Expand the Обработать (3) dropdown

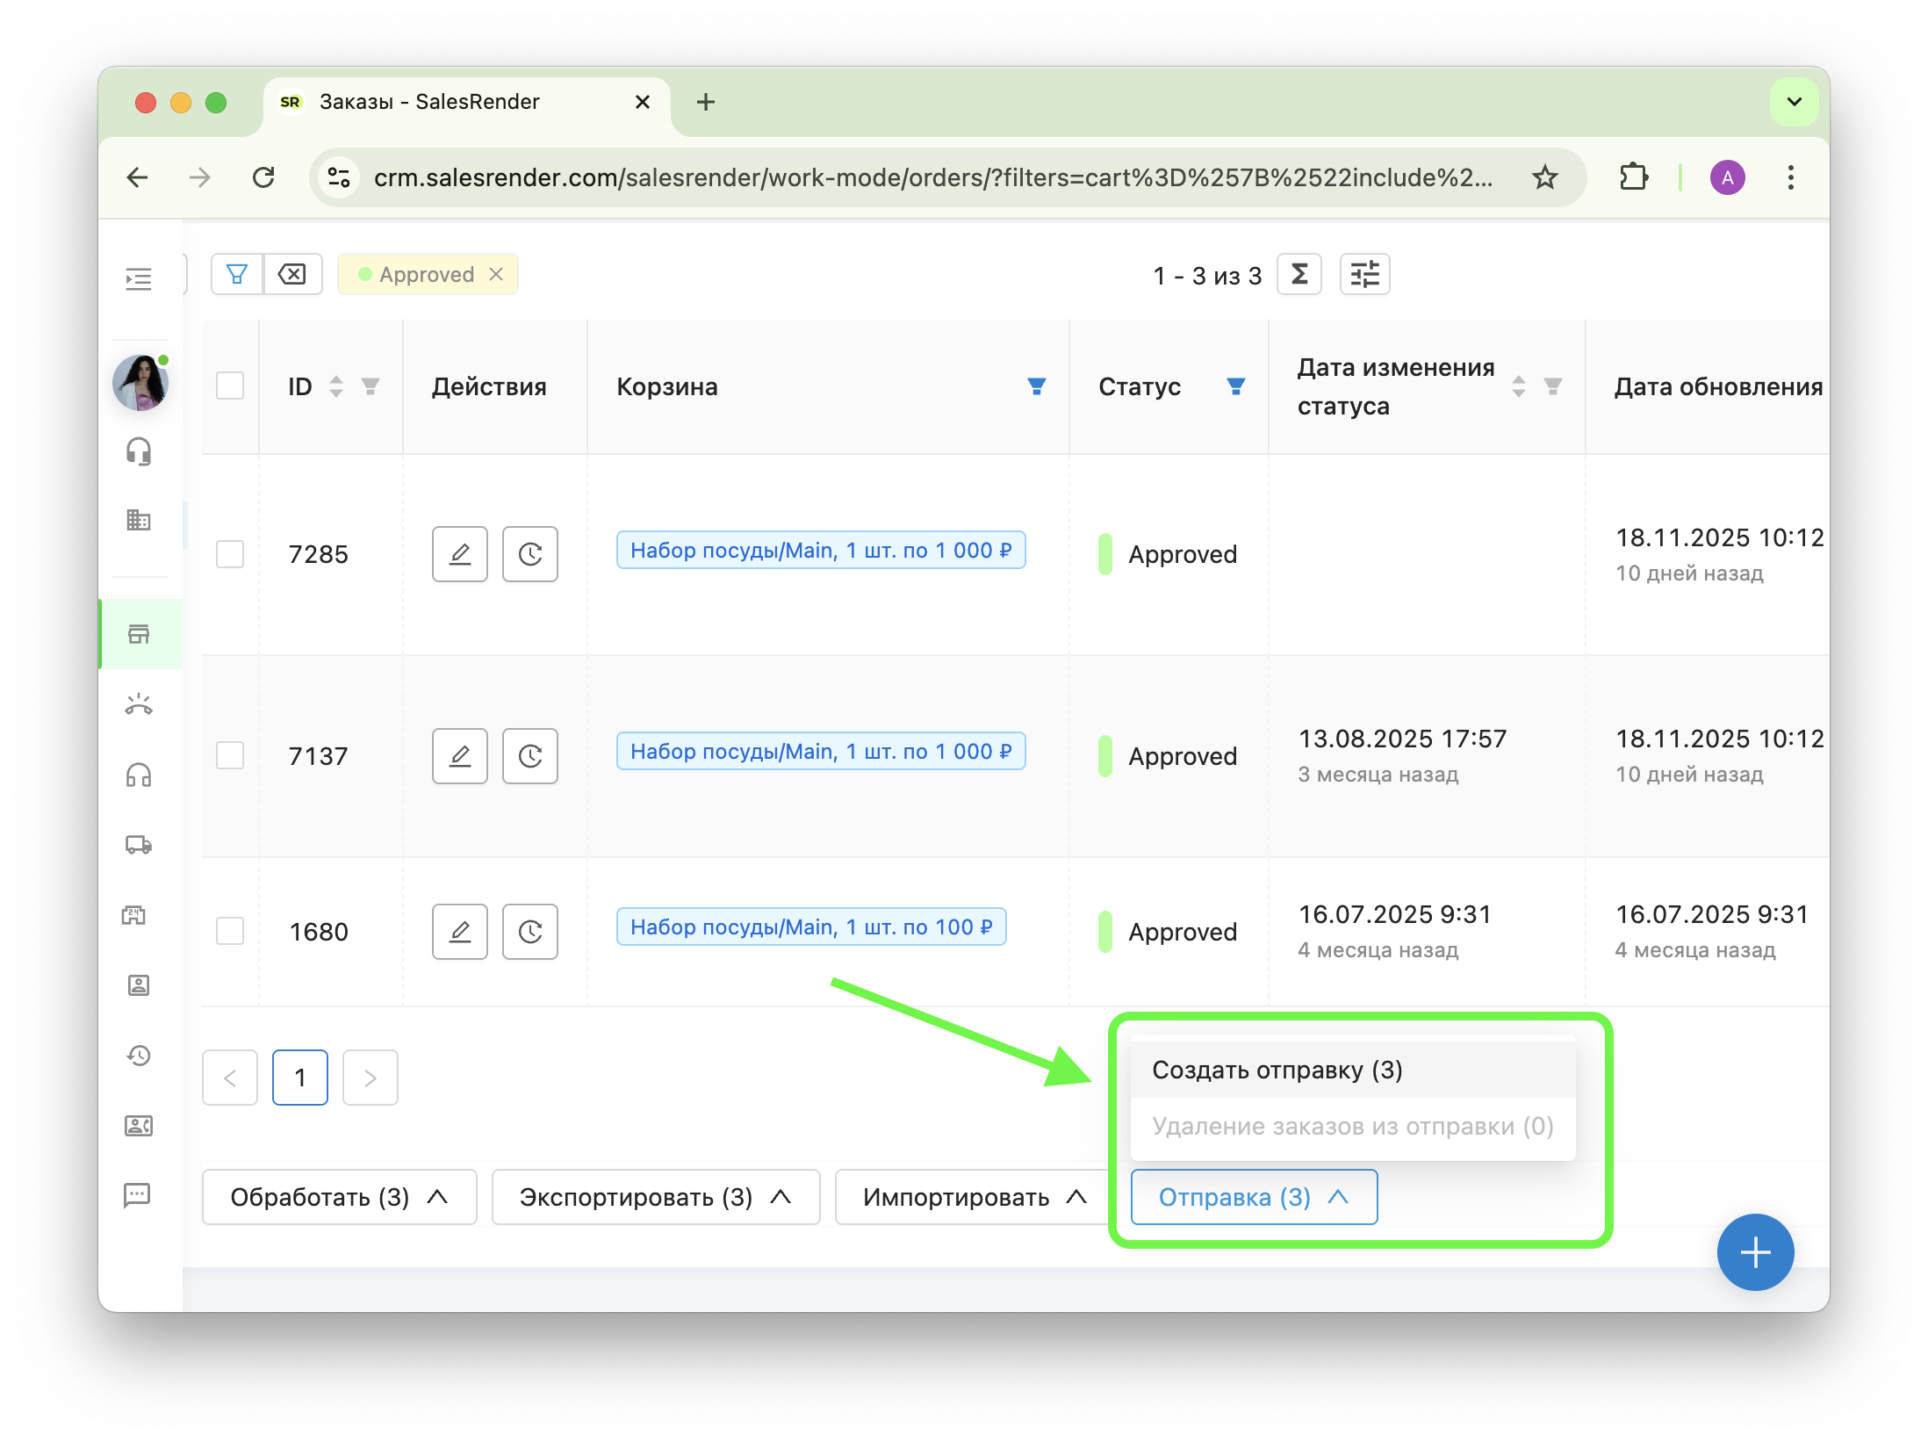click(339, 1197)
